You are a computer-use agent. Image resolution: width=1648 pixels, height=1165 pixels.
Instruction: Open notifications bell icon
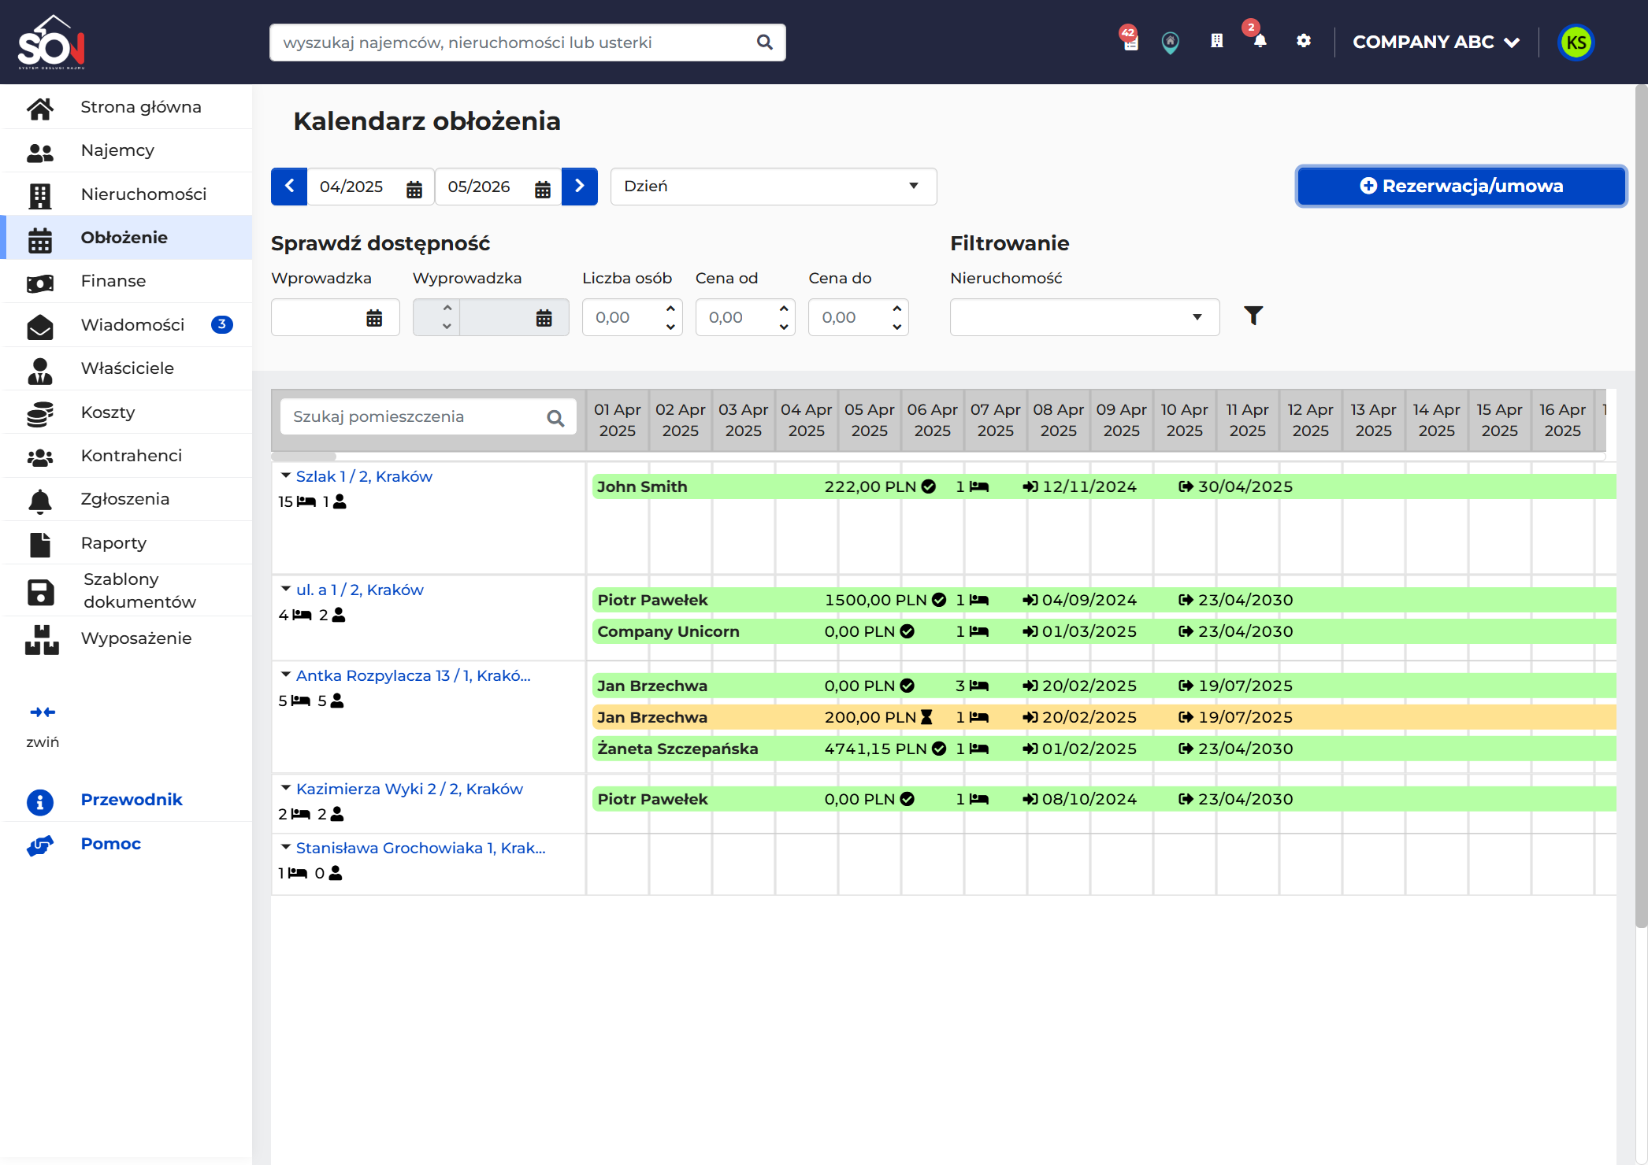tap(1260, 41)
